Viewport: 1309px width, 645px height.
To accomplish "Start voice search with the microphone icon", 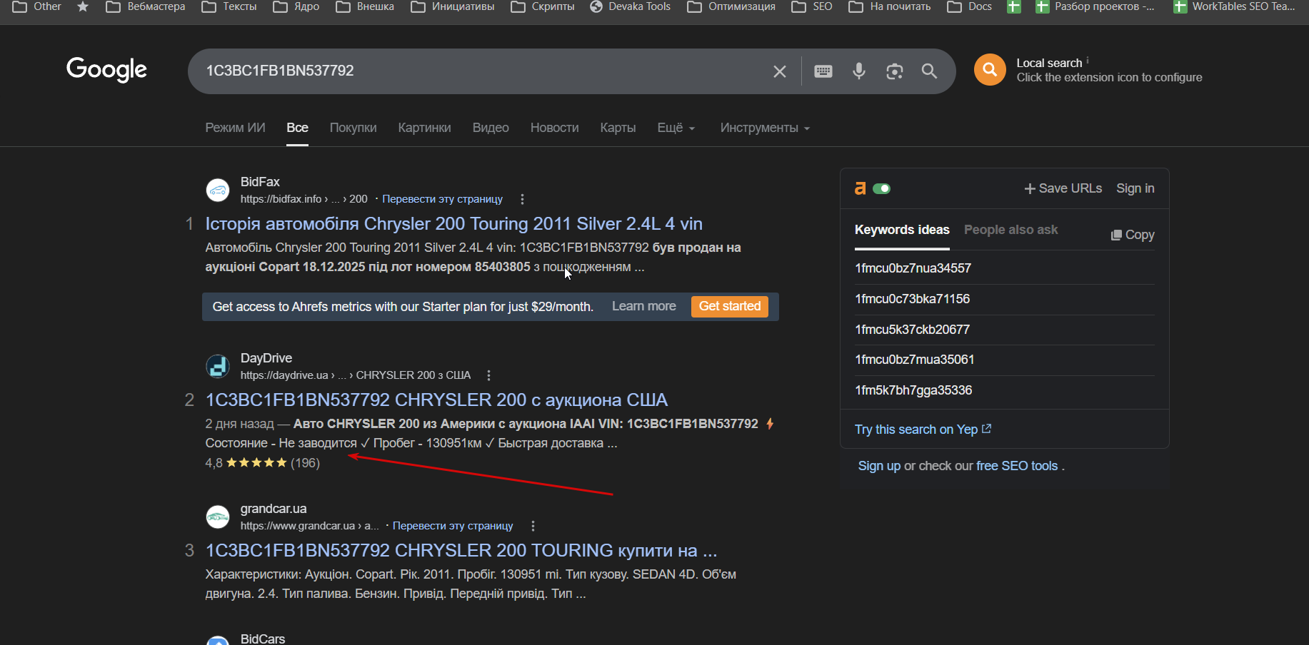I will click(859, 71).
